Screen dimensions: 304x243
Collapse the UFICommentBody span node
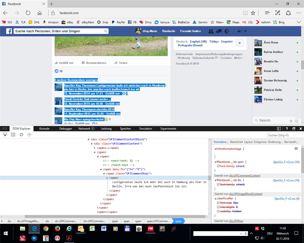pos(104,174)
